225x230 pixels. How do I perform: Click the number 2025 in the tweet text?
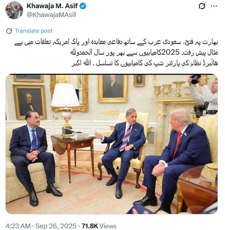pyautogui.click(x=171, y=53)
